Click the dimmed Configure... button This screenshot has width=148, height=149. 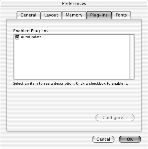click(115, 117)
